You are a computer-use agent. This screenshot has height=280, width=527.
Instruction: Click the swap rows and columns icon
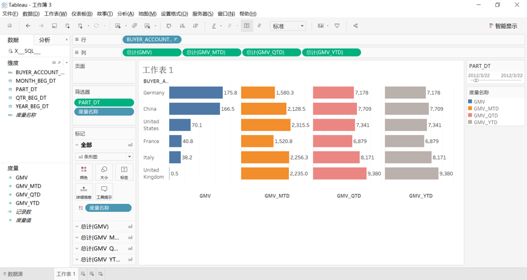(169, 26)
